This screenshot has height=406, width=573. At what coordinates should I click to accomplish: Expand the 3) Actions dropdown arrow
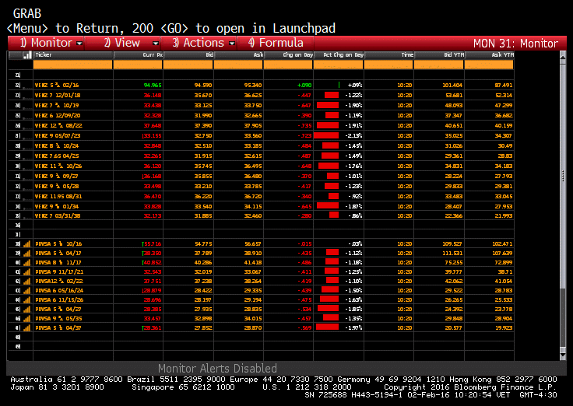(232, 44)
